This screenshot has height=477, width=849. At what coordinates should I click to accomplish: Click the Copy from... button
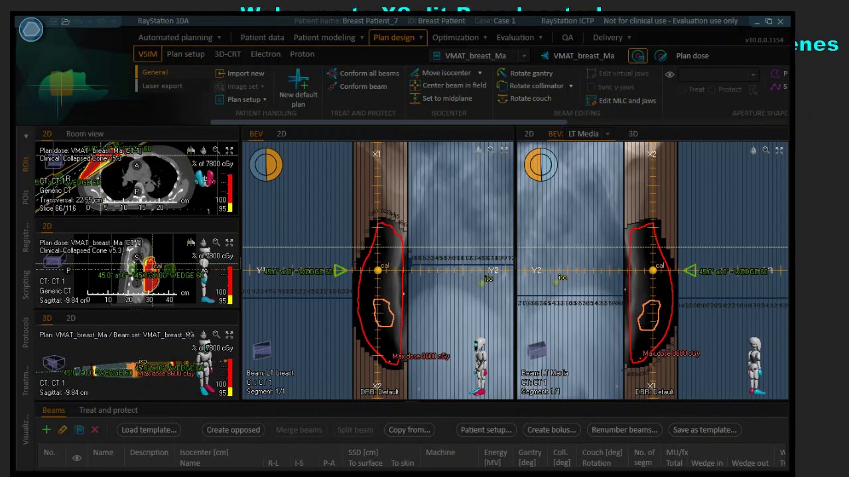[x=409, y=430]
